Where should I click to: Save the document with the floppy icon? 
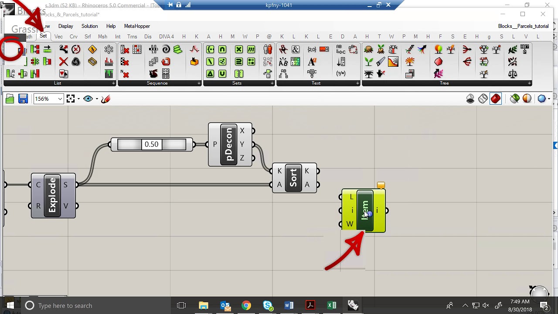coord(23,99)
